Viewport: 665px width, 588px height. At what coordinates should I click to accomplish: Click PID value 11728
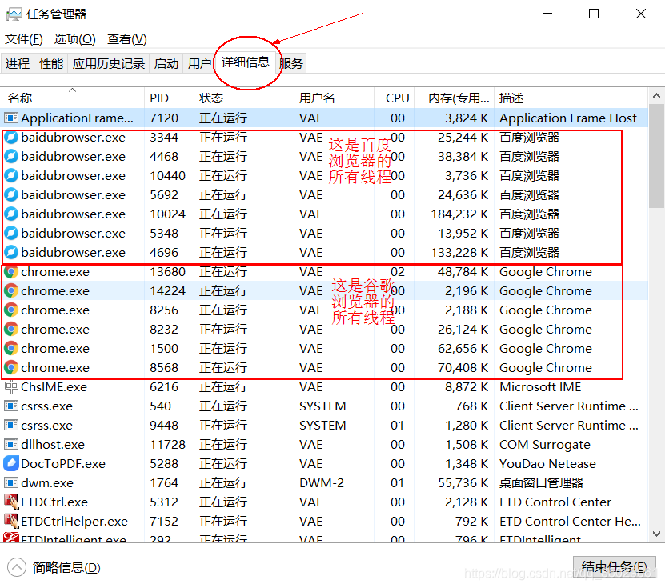point(167,444)
